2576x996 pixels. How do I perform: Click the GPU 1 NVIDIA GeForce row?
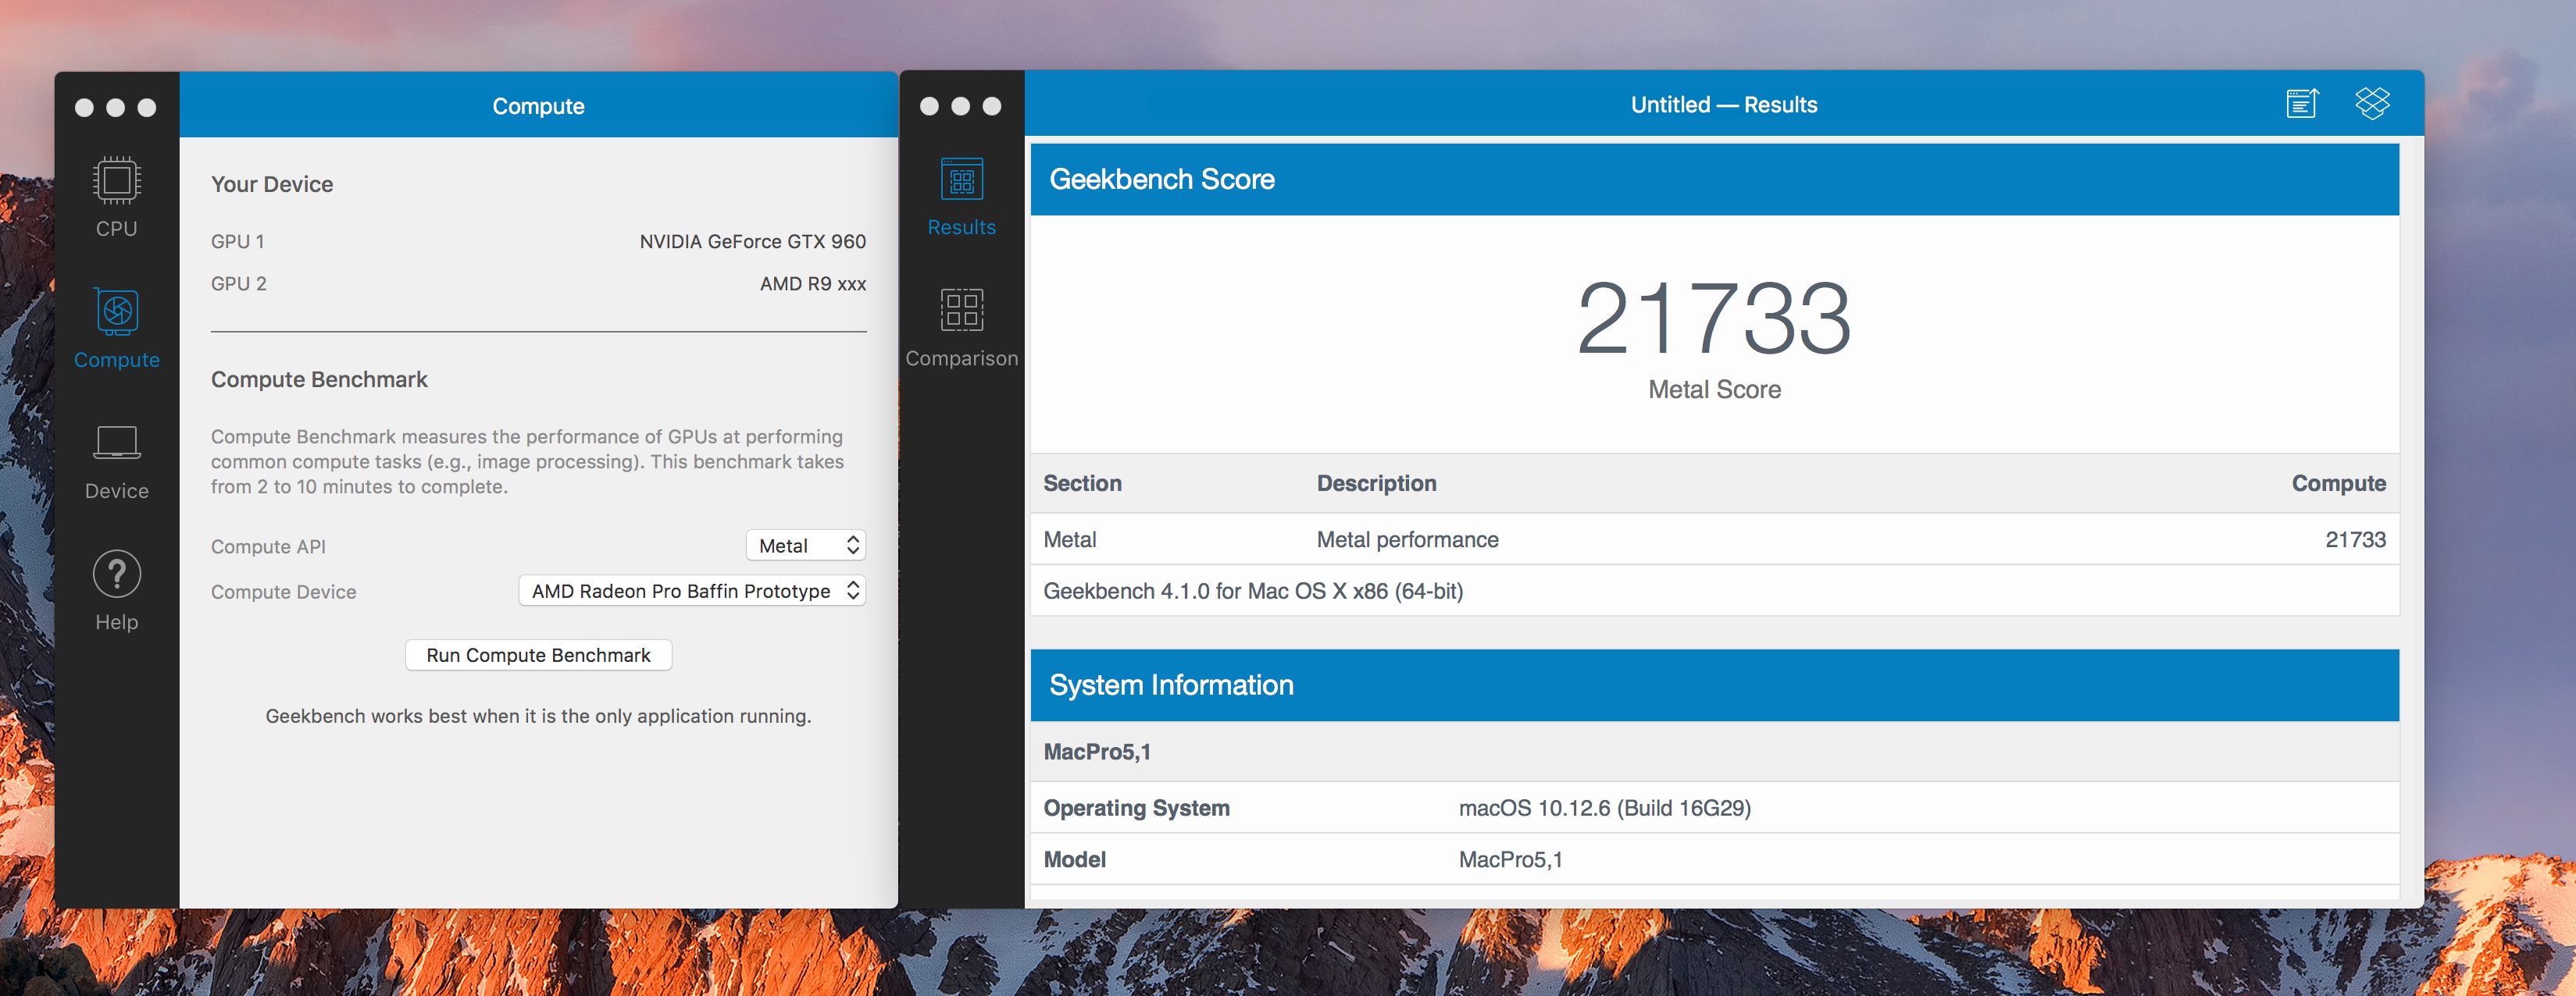(x=538, y=242)
